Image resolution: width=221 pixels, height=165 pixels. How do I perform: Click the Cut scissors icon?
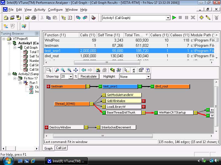point(42,18)
